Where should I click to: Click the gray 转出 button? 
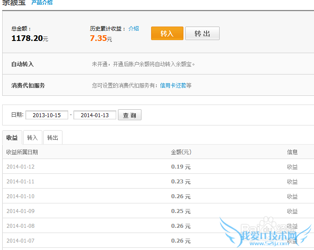coord(202,34)
